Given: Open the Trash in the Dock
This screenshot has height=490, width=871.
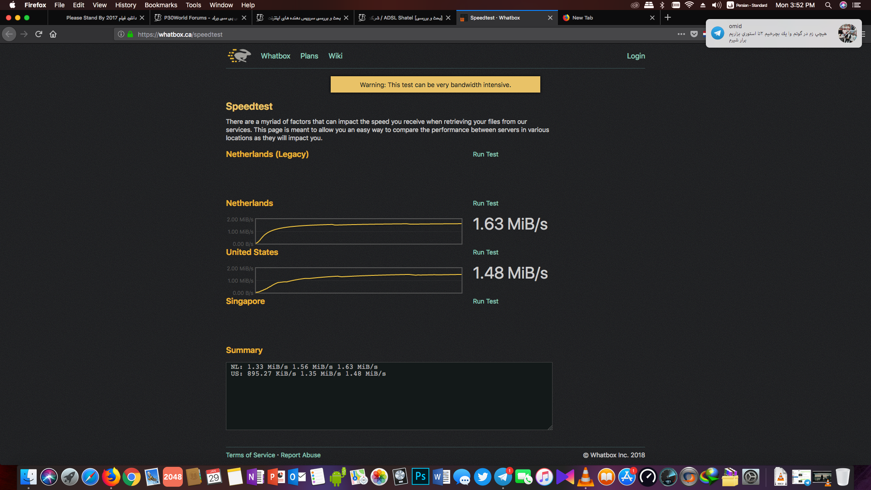Looking at the screenshot, I should coord(842,477).
